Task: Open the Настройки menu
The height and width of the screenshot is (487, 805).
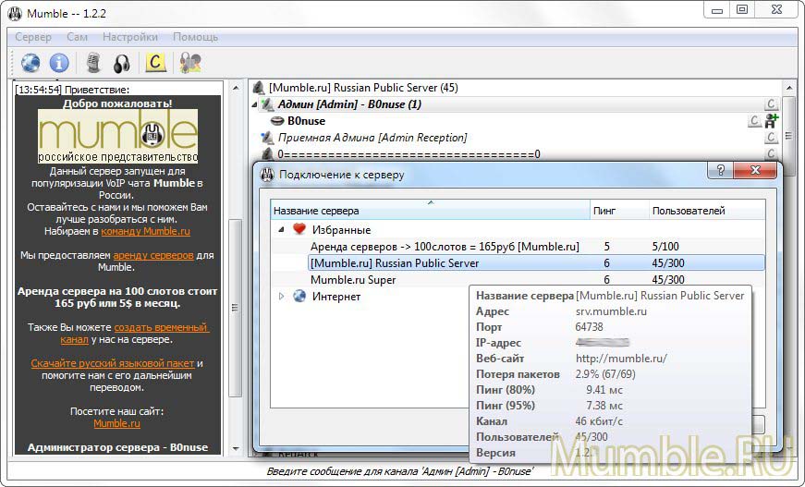Action: click(x=129, y=37)
